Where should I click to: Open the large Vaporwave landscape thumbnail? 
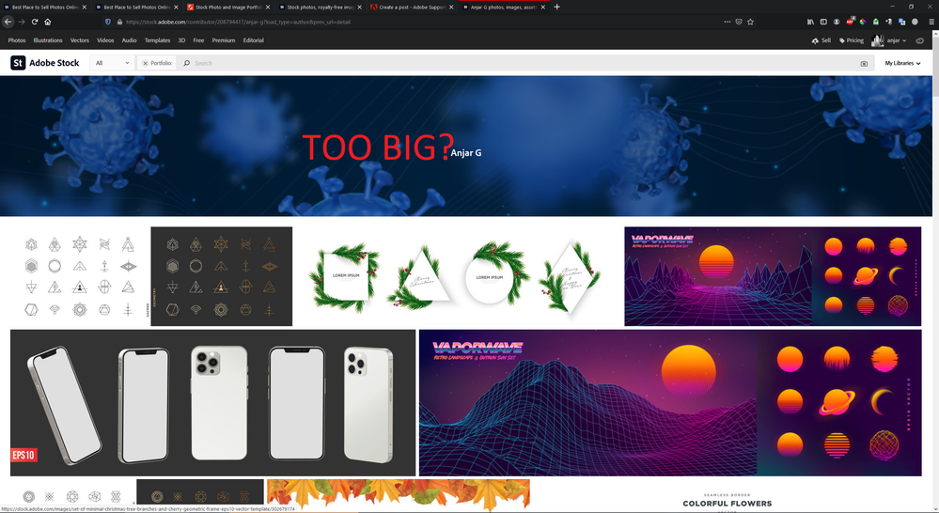[x=670, y=403]
